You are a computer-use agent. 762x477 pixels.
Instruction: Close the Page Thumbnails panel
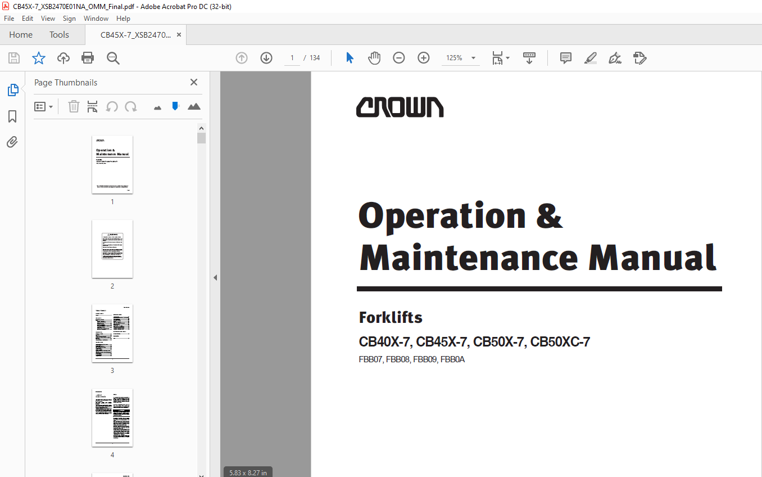pyautogui.click(x=194, y=82)
